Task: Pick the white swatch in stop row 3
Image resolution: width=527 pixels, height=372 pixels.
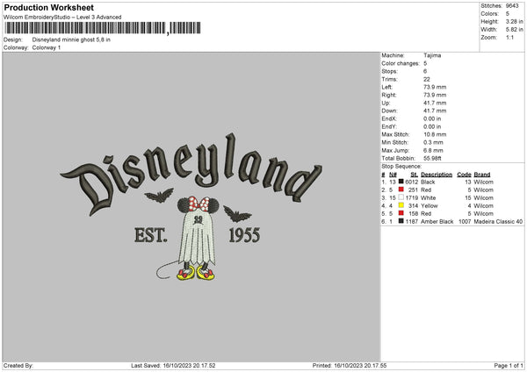Action: (x=401, y=197)
